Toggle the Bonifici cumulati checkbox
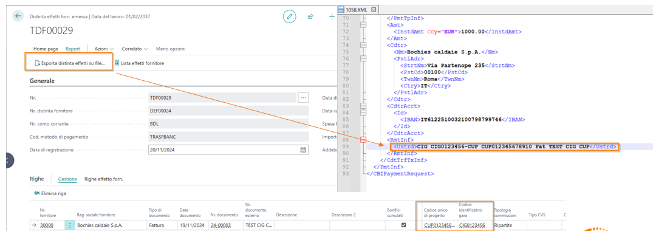This screenshot has width=653, height=231. (x=403, y=225)
